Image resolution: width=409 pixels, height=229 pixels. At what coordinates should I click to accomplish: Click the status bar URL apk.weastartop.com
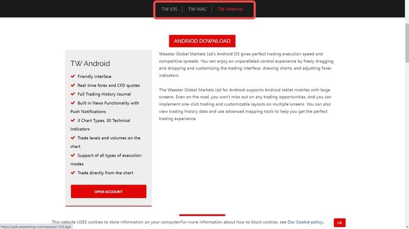36,226
